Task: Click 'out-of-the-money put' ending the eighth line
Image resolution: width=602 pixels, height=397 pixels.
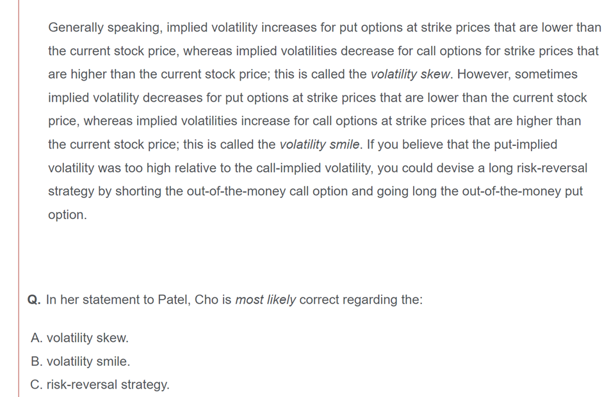Action: click(x=522, y=191)
